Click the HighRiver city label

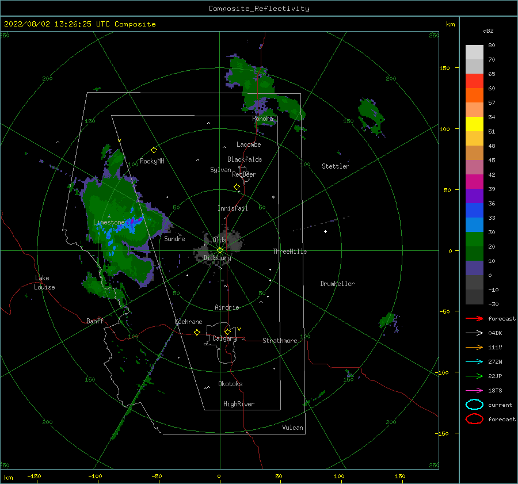click(239, 404)
